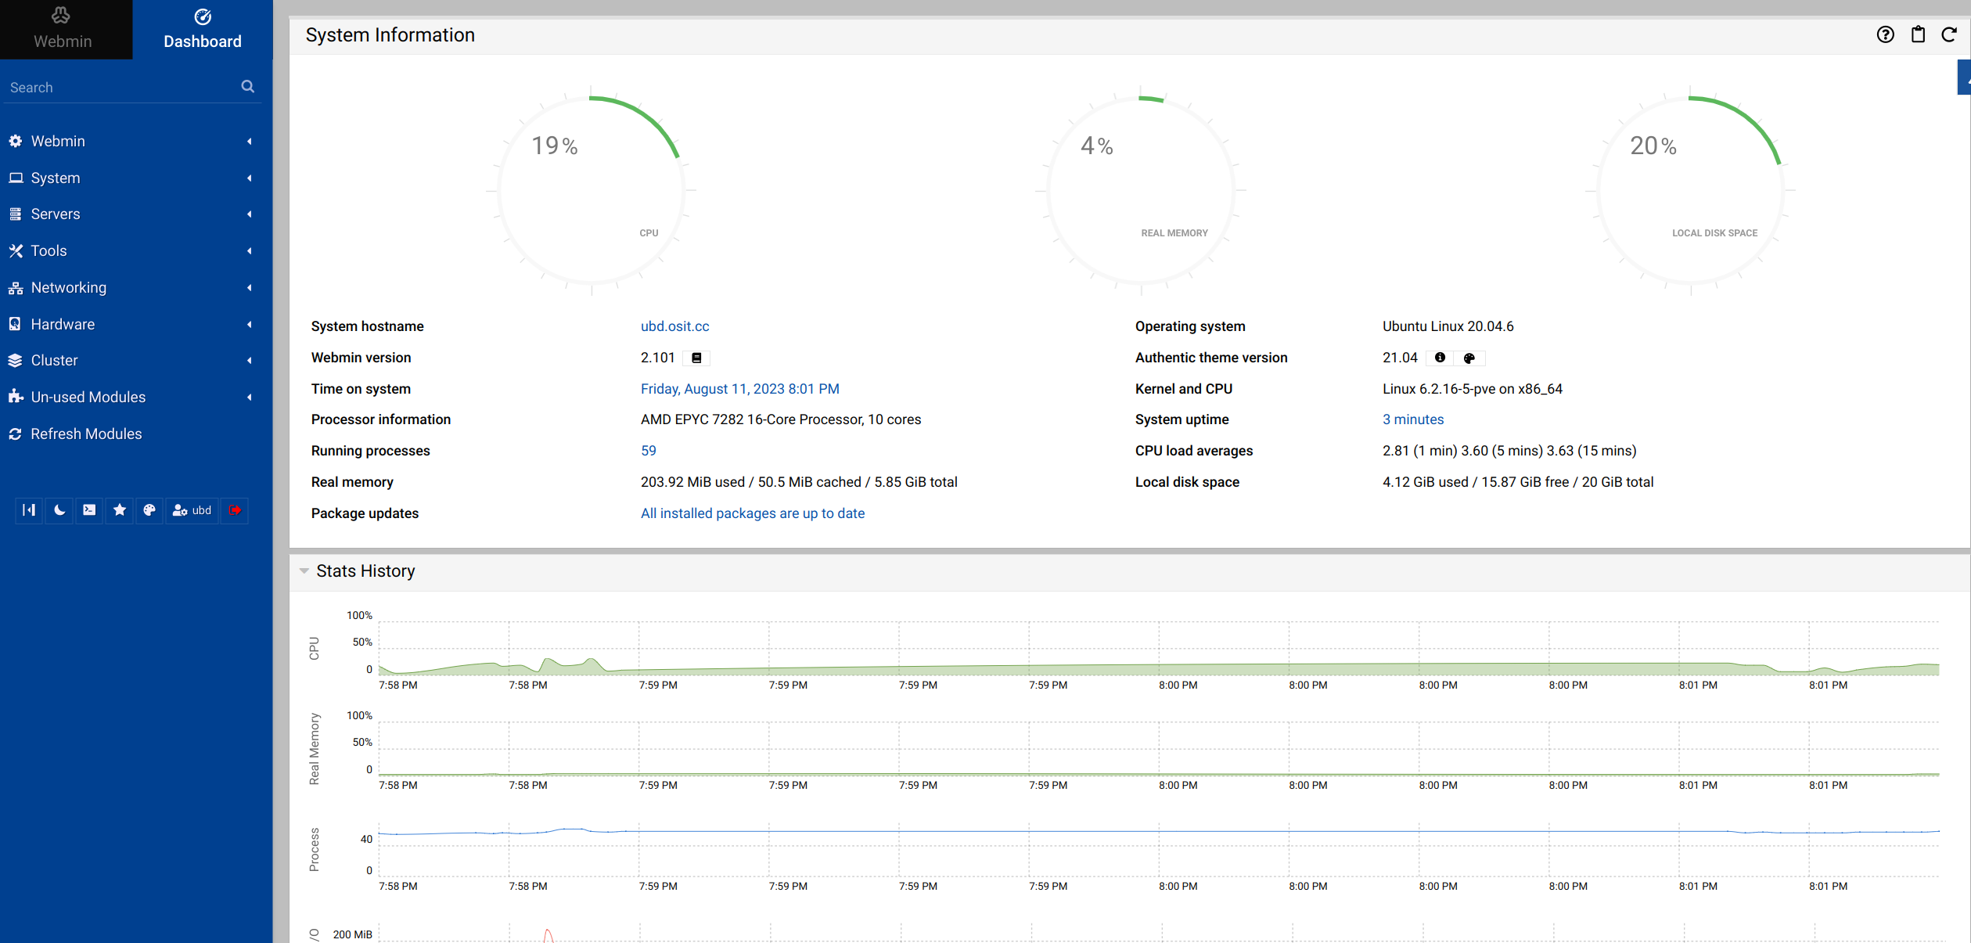This screenshot has height=943, width=1971.
Task: Collapse the sidebar with the pin icon
Action: pyautogui.click(x=29, y=510)
